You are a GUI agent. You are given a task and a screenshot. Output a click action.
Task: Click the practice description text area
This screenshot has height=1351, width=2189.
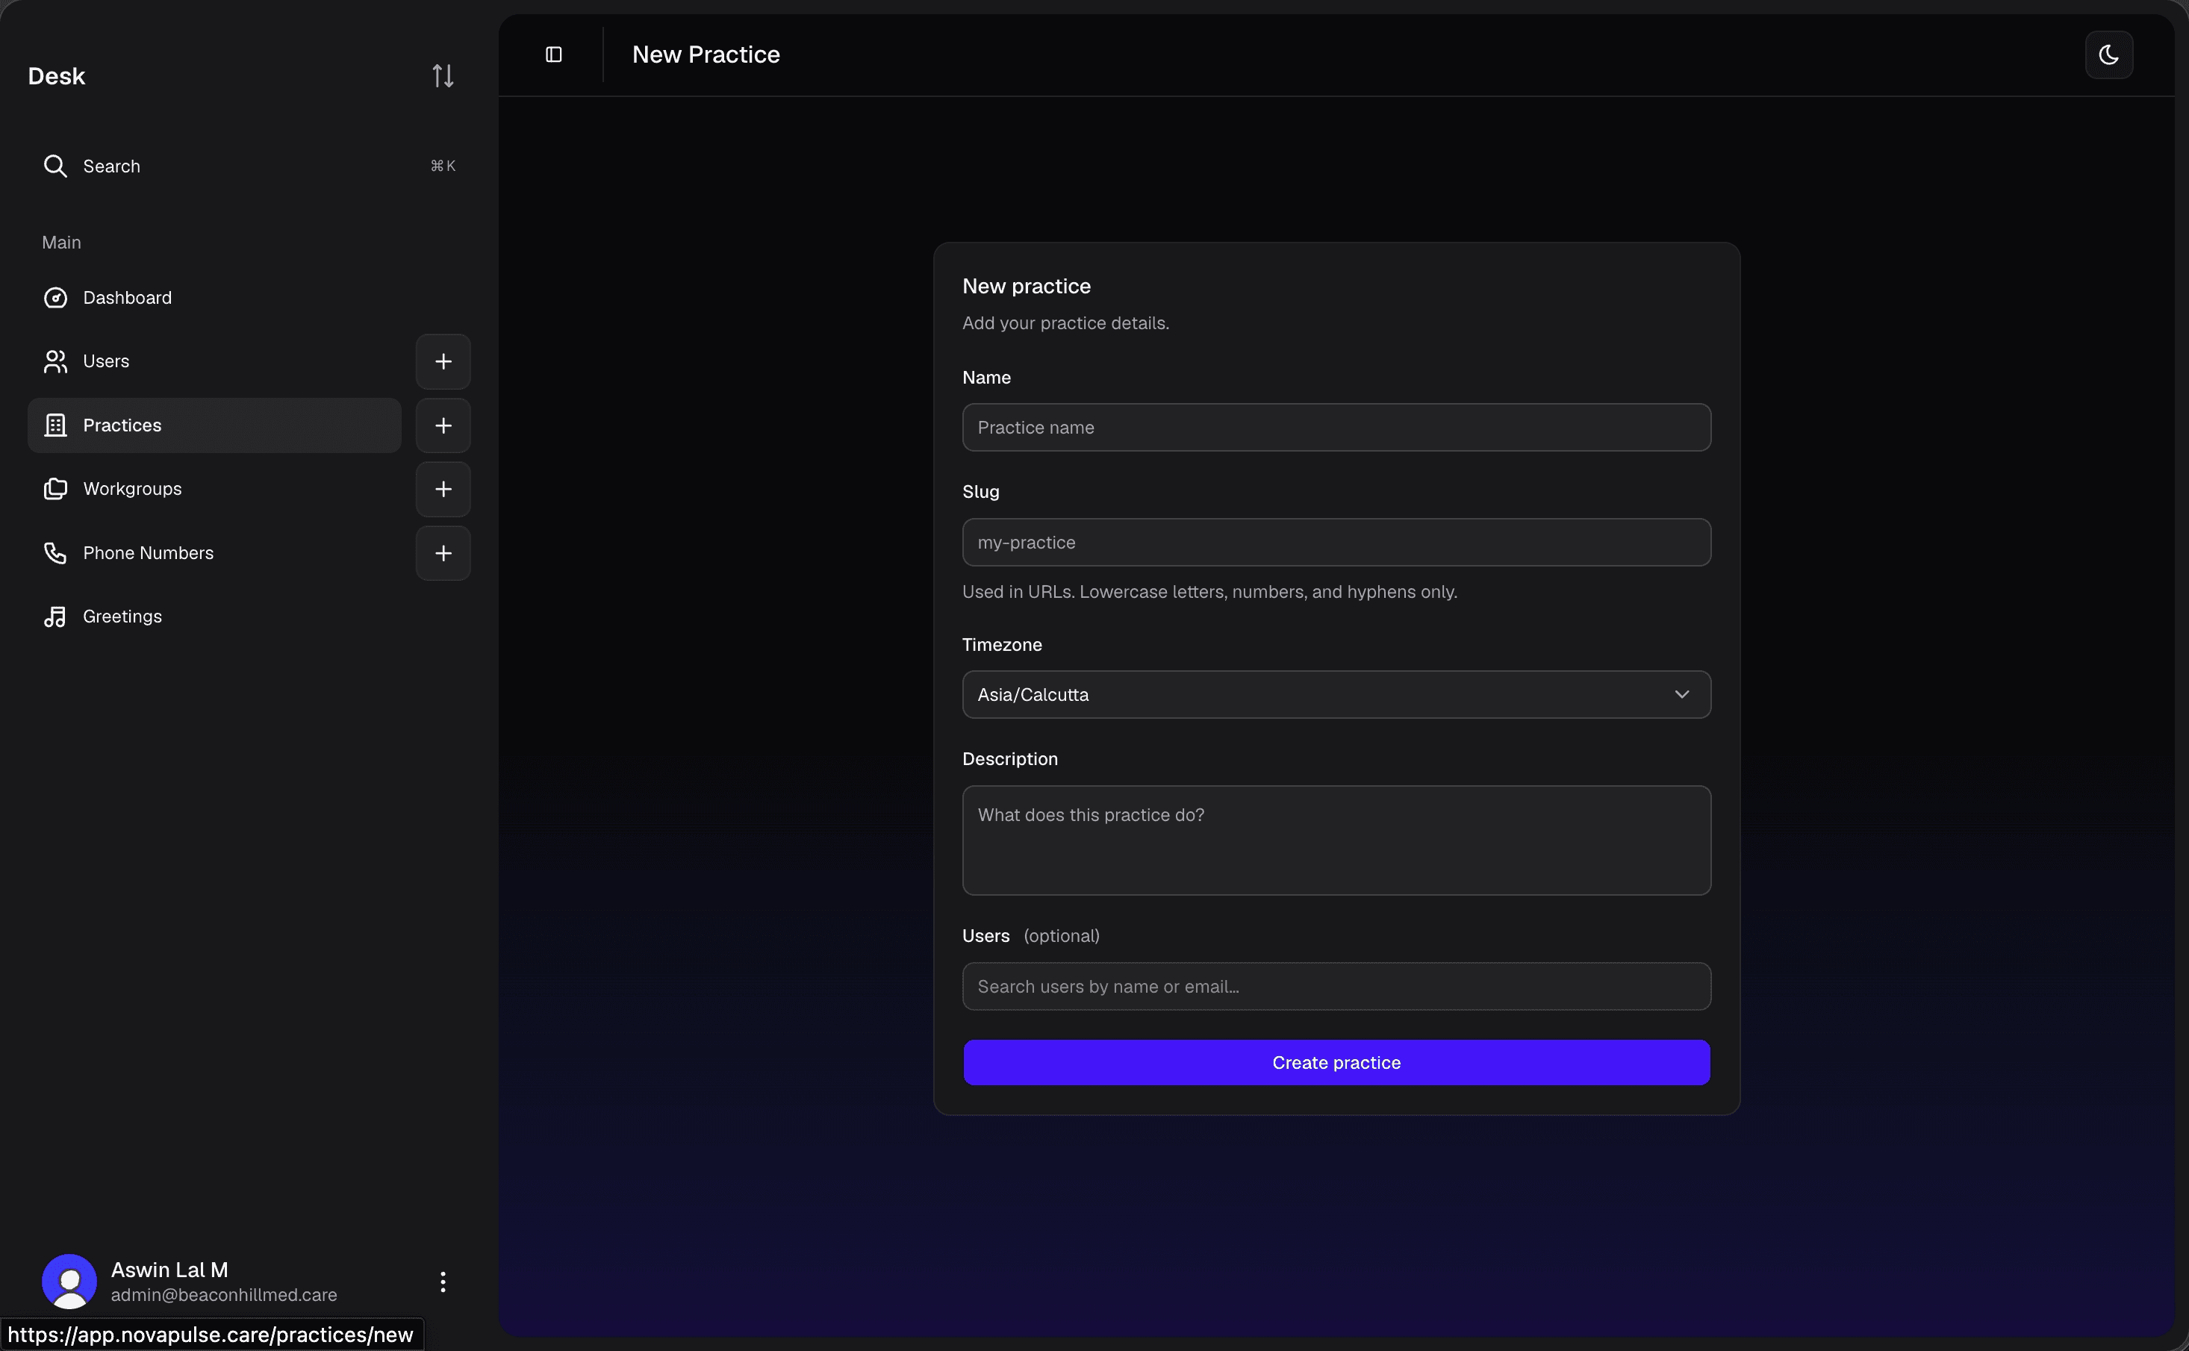(x=1336, y=840)
